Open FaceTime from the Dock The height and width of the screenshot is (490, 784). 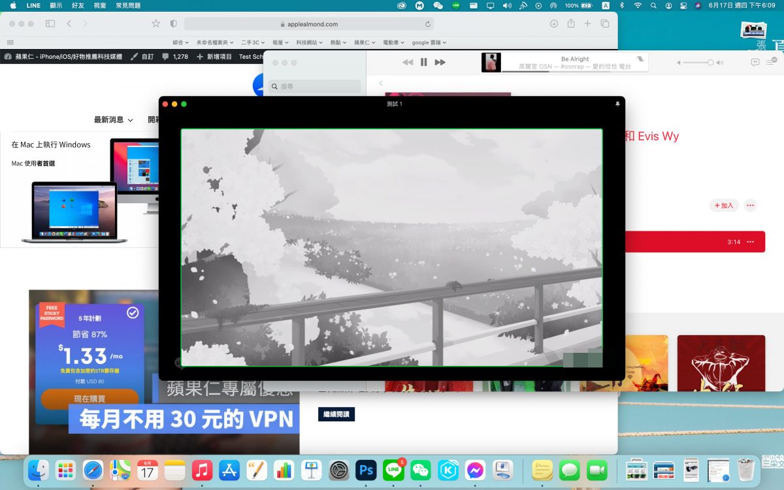[596, 470]
